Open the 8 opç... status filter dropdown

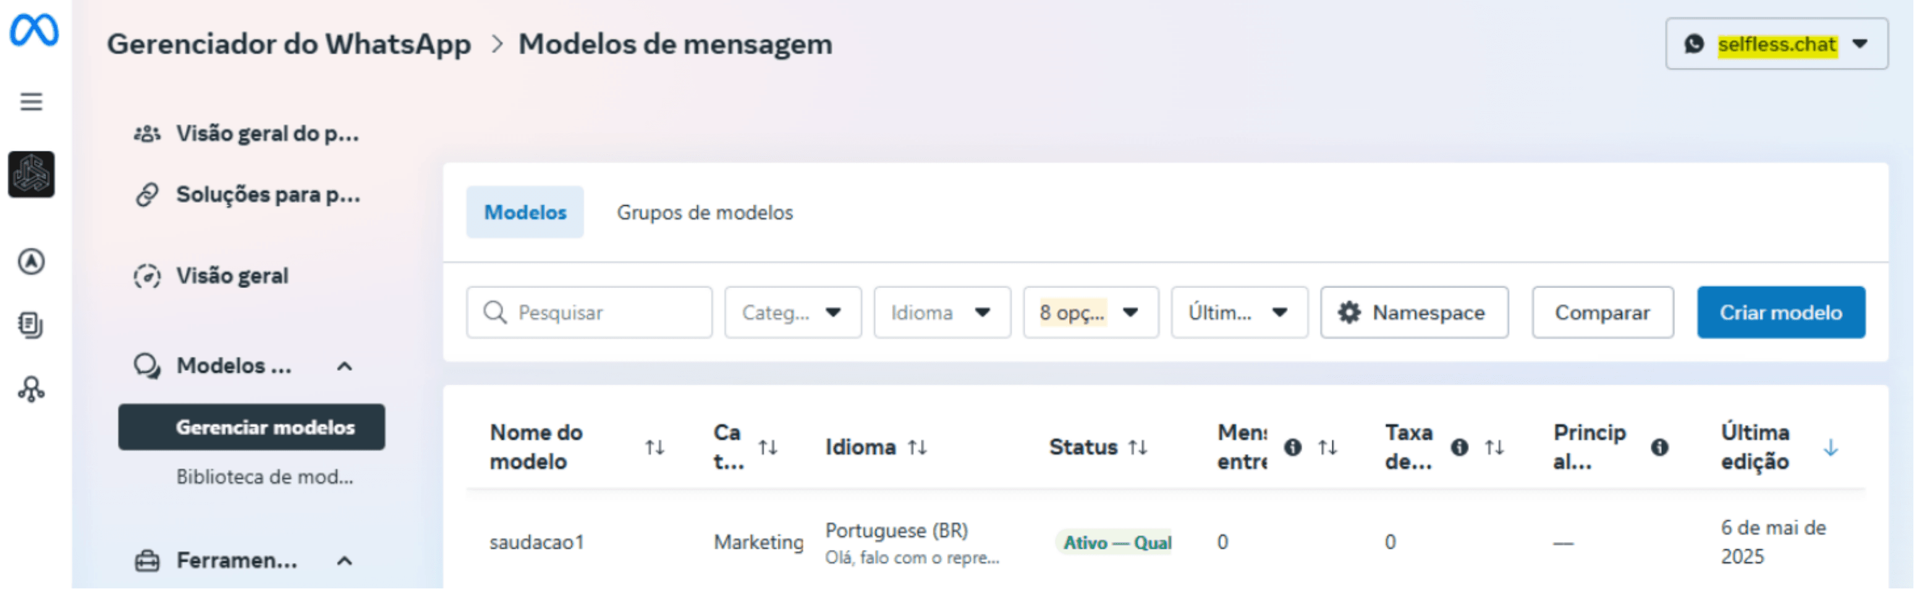click(1091, 313)
